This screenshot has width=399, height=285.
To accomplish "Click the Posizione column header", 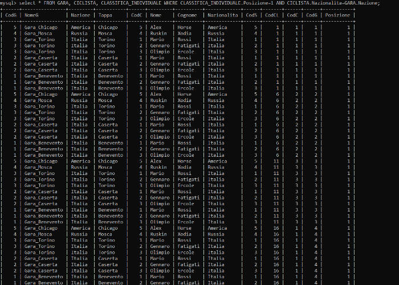I will 338,15.
